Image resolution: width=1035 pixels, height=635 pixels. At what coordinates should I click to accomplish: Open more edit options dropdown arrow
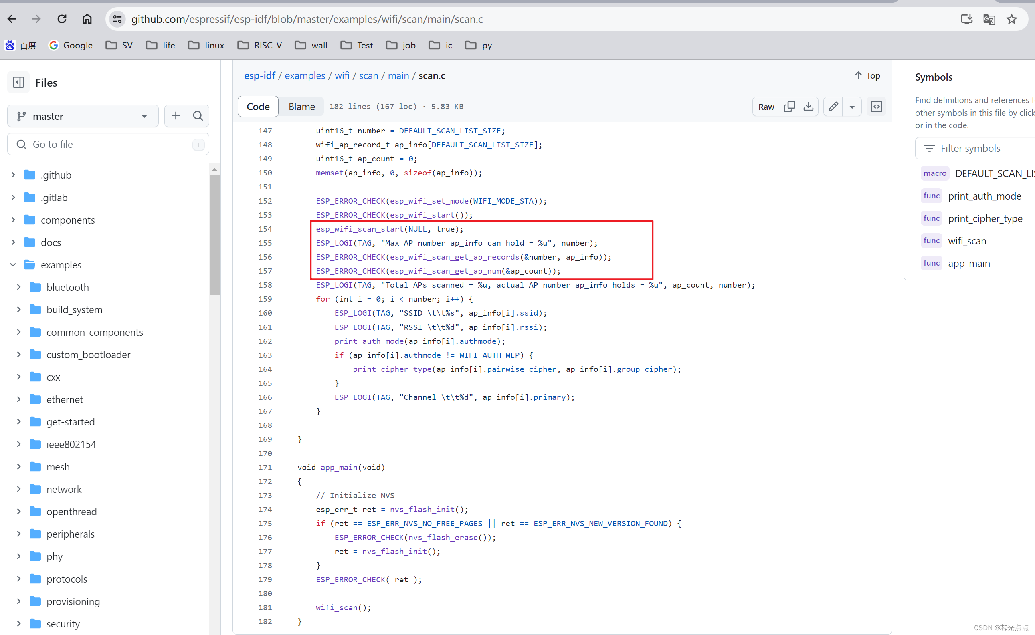(852, 107)
